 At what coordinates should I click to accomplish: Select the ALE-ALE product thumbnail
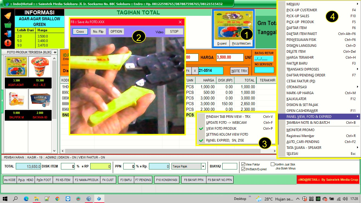click(x=40, y=67)
